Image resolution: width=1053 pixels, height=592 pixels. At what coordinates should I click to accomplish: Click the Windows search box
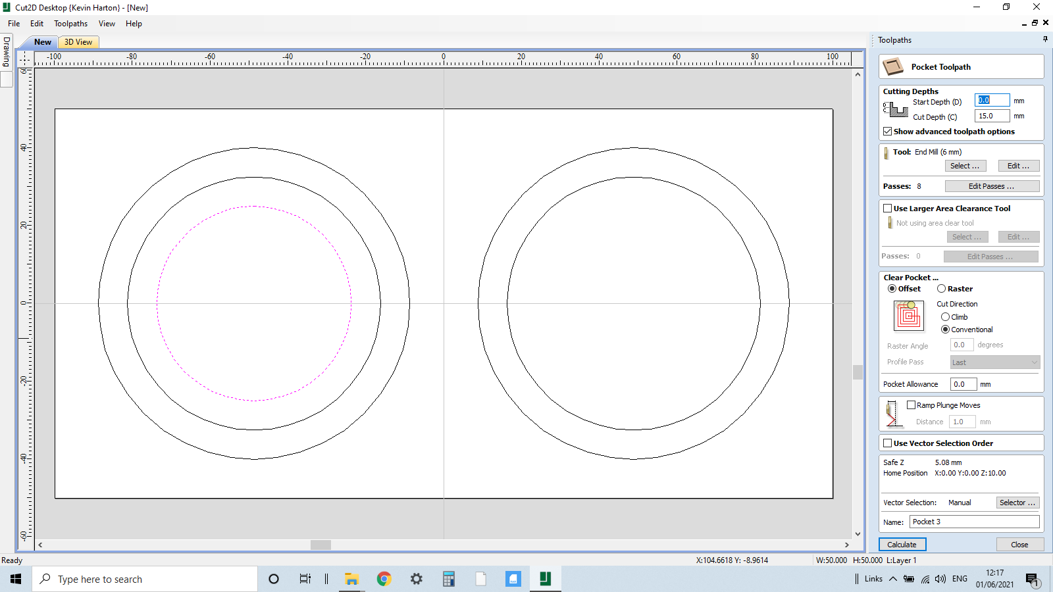145,579
